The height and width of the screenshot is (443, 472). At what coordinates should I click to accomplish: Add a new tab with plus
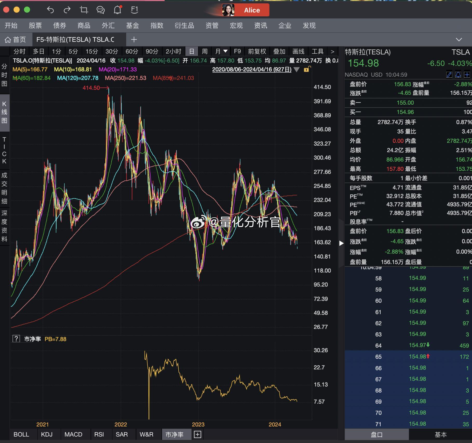(x=134, y=39)
